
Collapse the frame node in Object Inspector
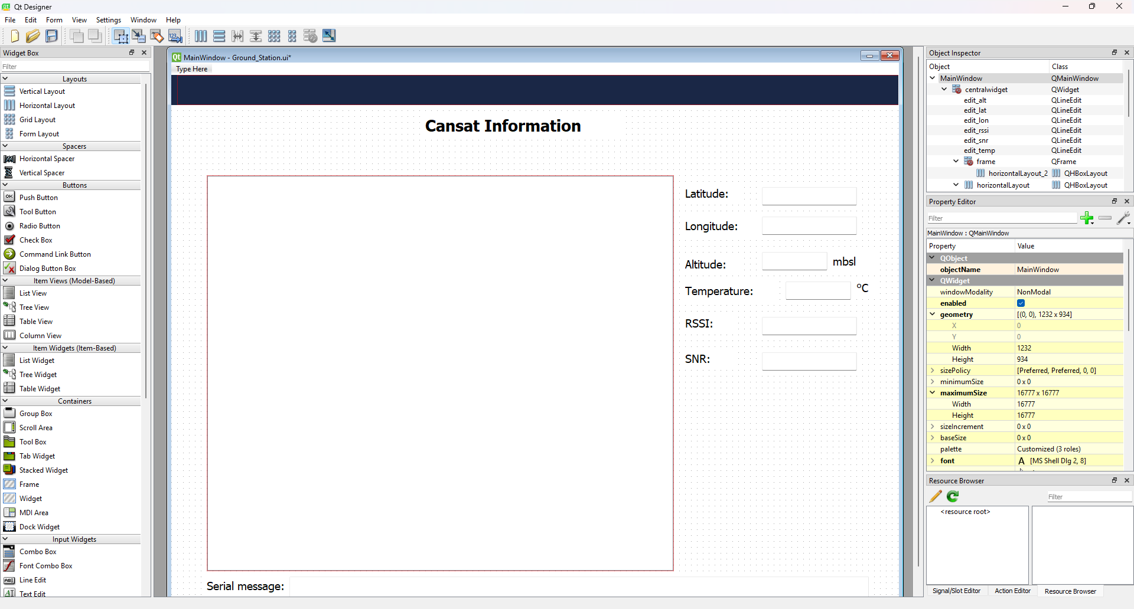[956, 161]
